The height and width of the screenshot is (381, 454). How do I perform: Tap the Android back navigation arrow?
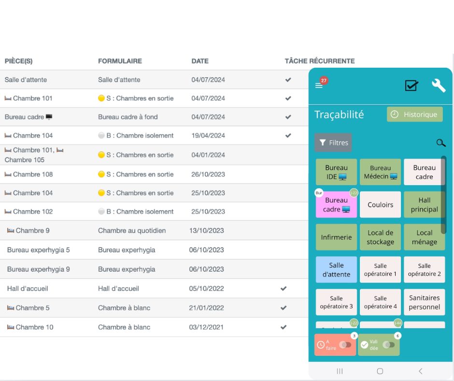pos(420,371)
